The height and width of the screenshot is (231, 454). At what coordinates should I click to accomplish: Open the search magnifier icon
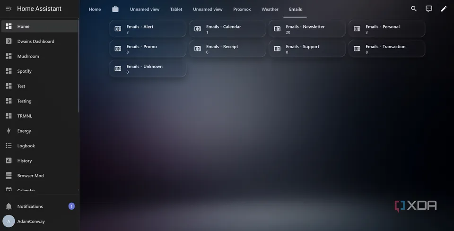414,9
